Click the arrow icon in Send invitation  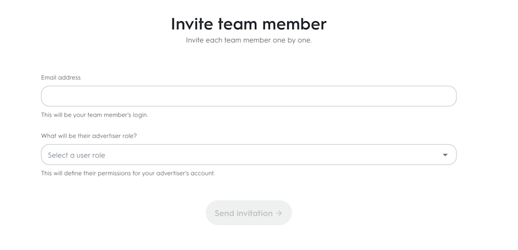(x=279, y=213)
